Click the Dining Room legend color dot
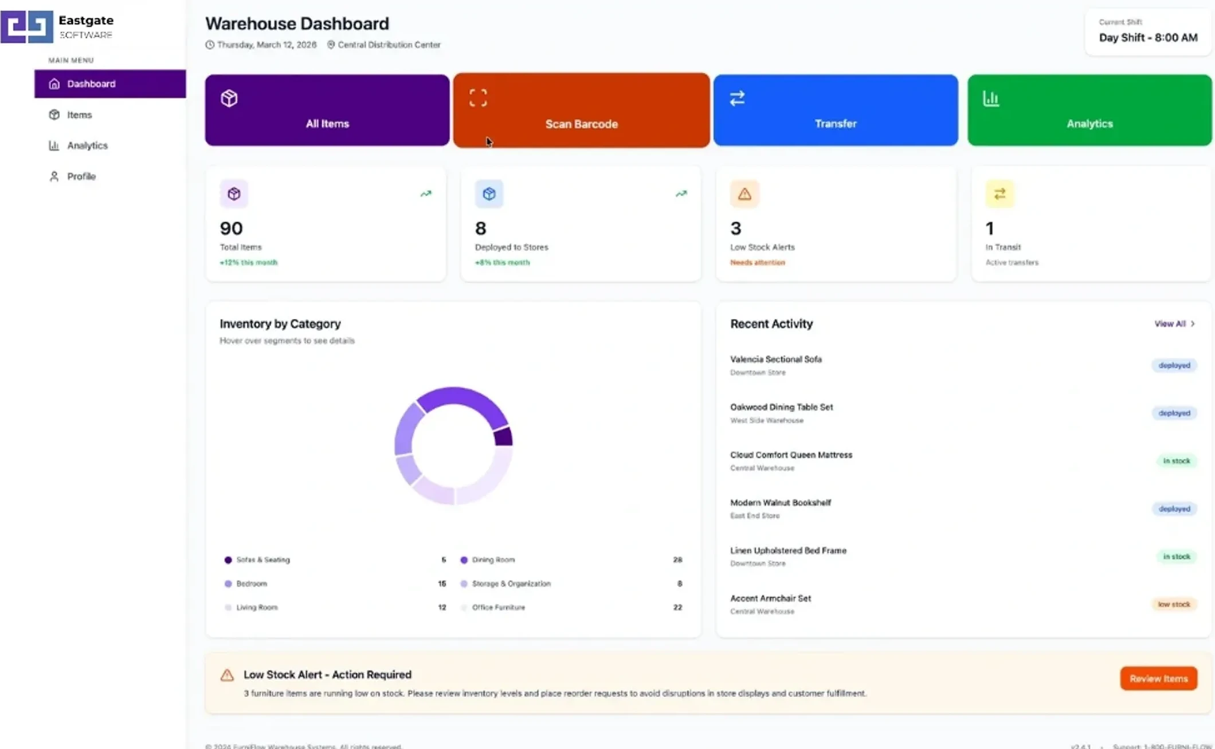1215x749 pixels. (x=464, y=560)
